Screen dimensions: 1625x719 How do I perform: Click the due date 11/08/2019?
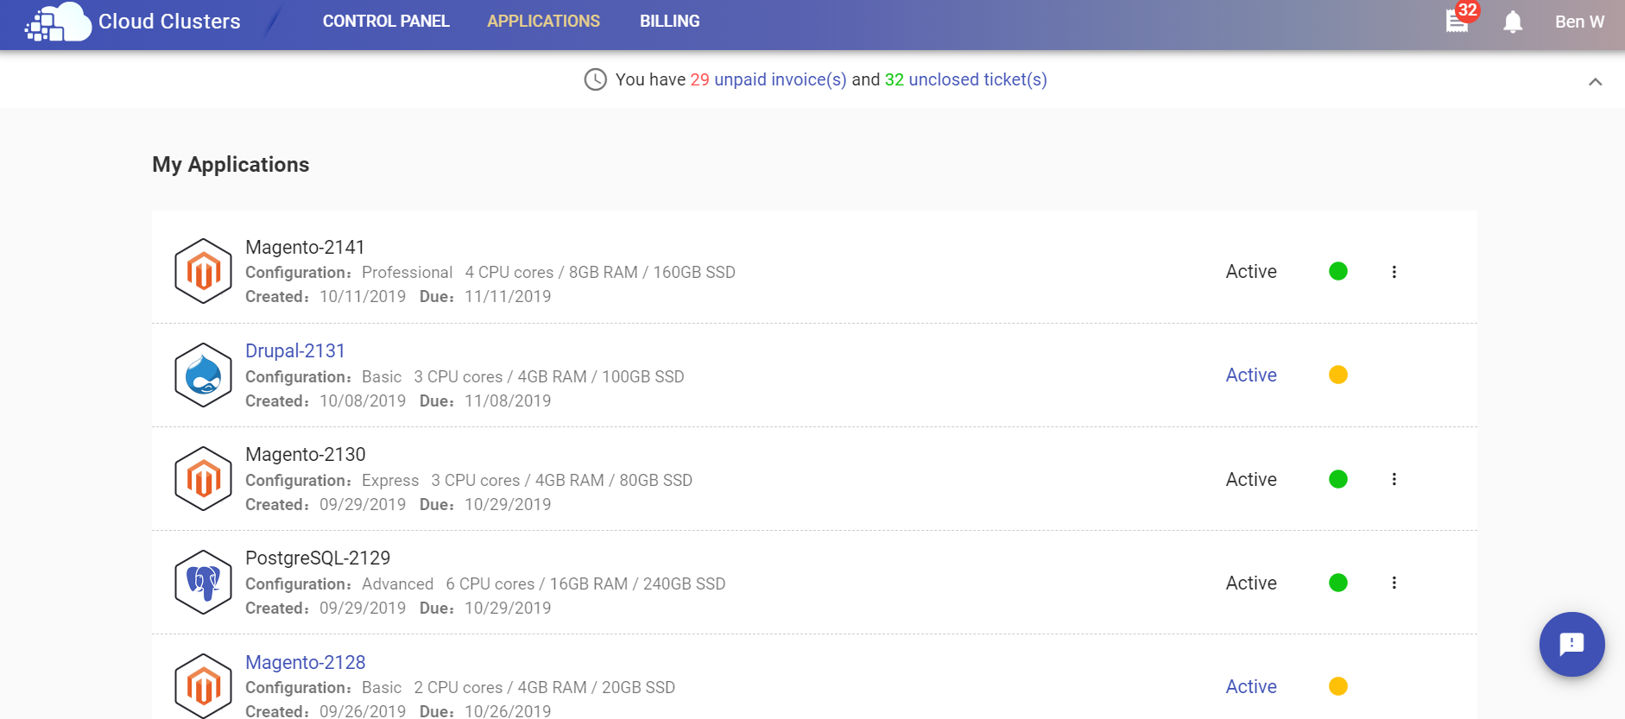pos(508,400)
